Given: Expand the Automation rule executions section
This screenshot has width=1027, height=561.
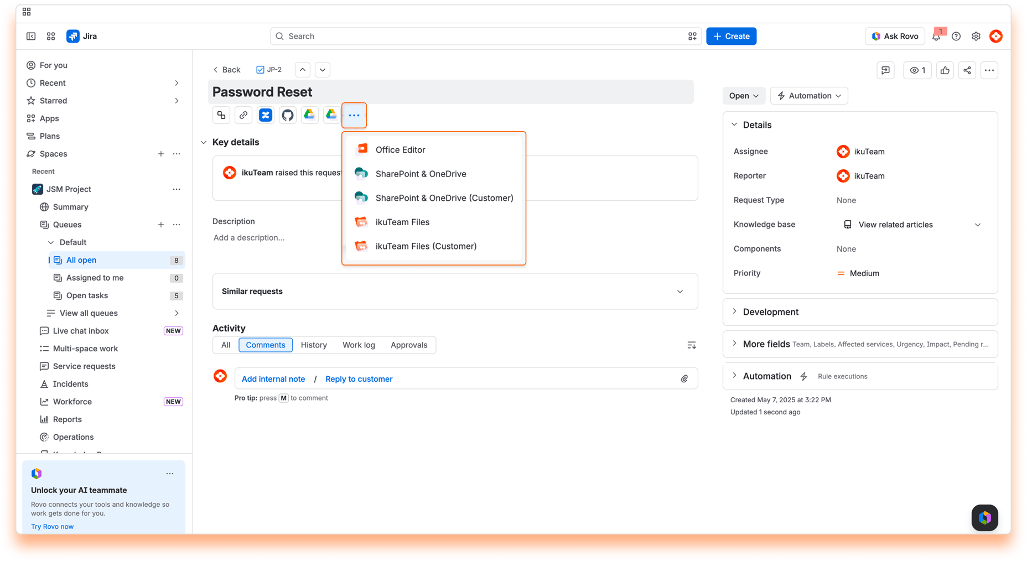Looking at the screenshot, I should pyautogui.click(x=735, y=376).
